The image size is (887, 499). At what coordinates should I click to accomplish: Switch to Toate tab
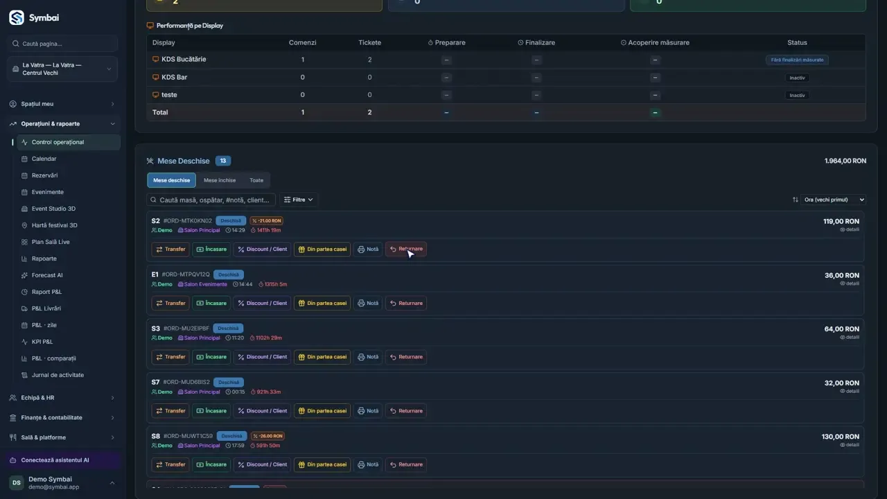pos(256,180)
